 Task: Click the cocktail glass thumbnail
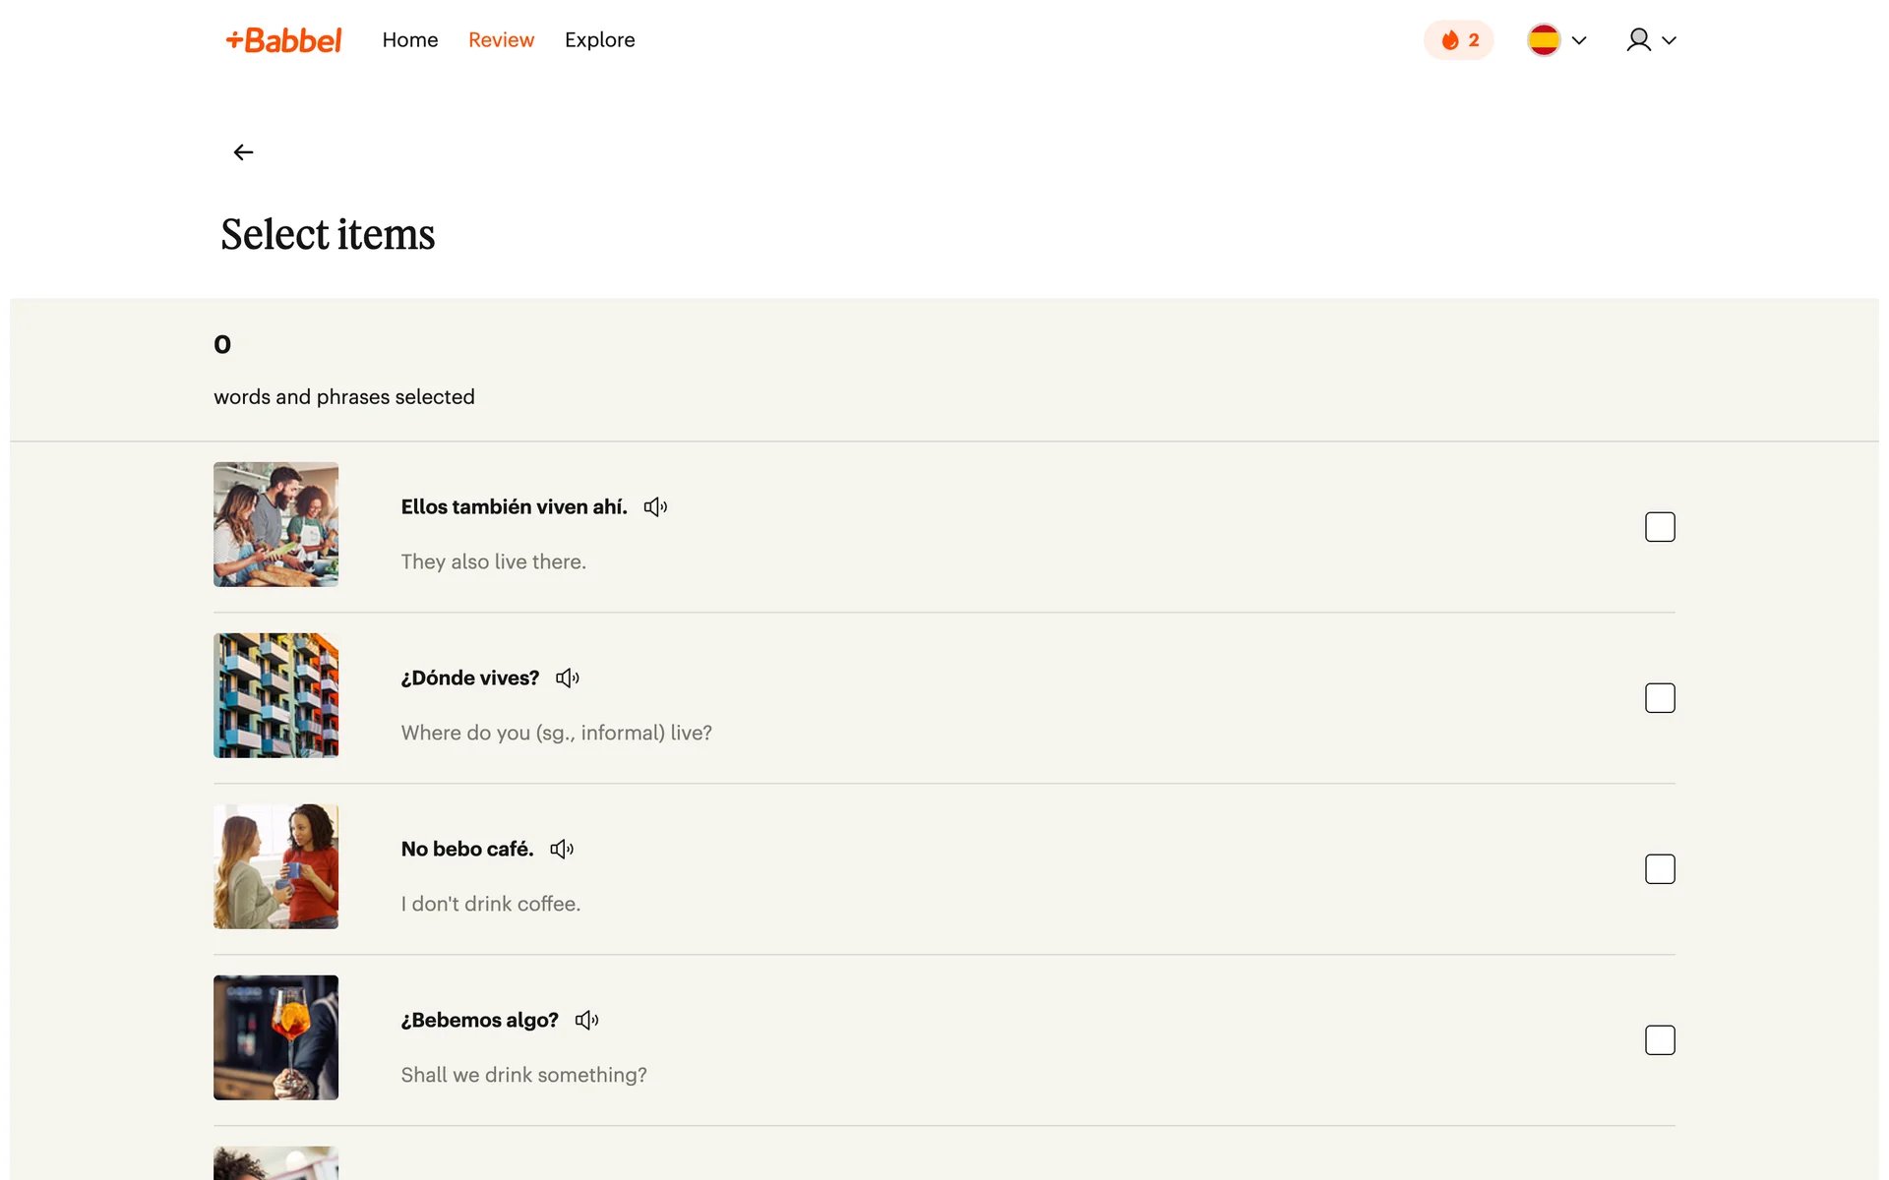(x=275, y=1037)
